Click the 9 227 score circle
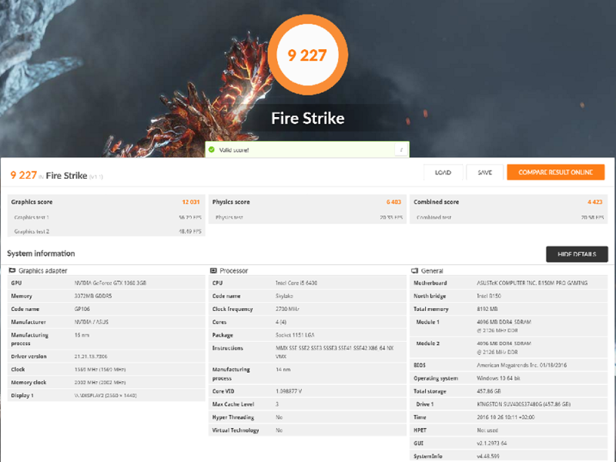 pyautogui.click(x=307, y=55)
